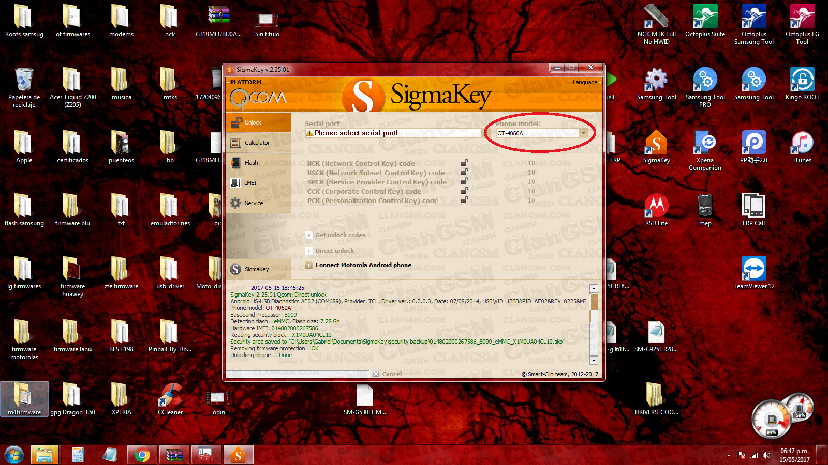Click the NCK lock icon
The image size is (828, 465).
464,163
